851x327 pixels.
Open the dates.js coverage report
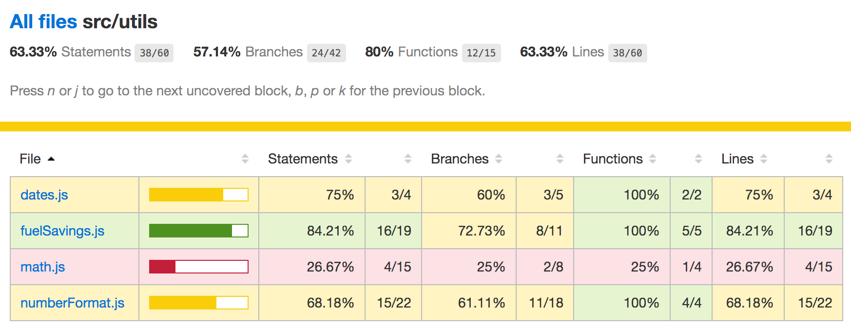coord(44,195)
